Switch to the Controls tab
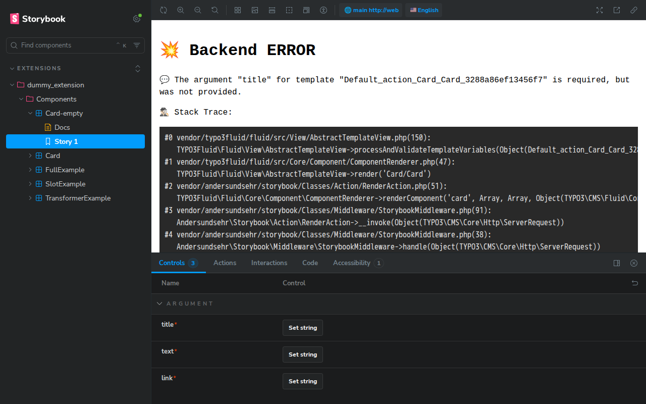Image resolution: width=646 pixels, height=404 pixels. (x=178, y=263)
